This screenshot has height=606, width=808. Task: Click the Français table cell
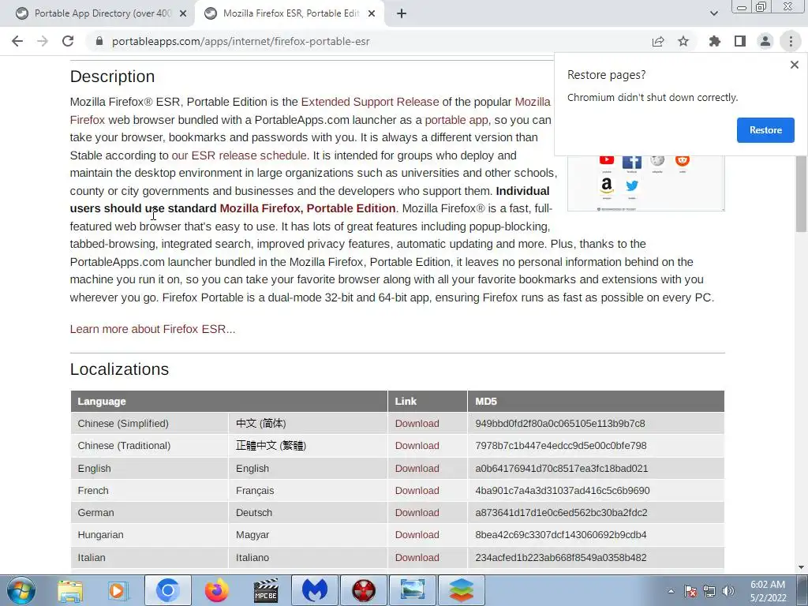click(308, 491)
